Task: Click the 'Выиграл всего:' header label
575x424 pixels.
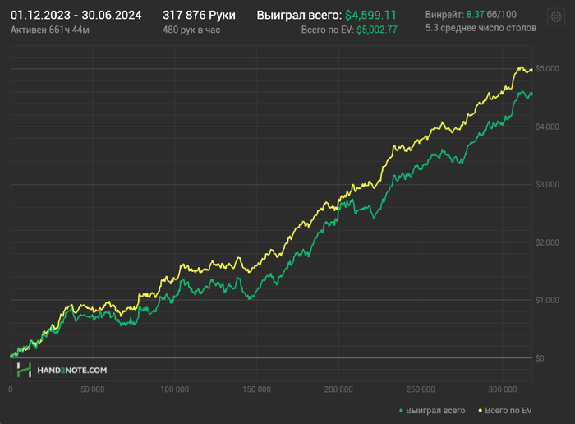Action: (299, 15)
